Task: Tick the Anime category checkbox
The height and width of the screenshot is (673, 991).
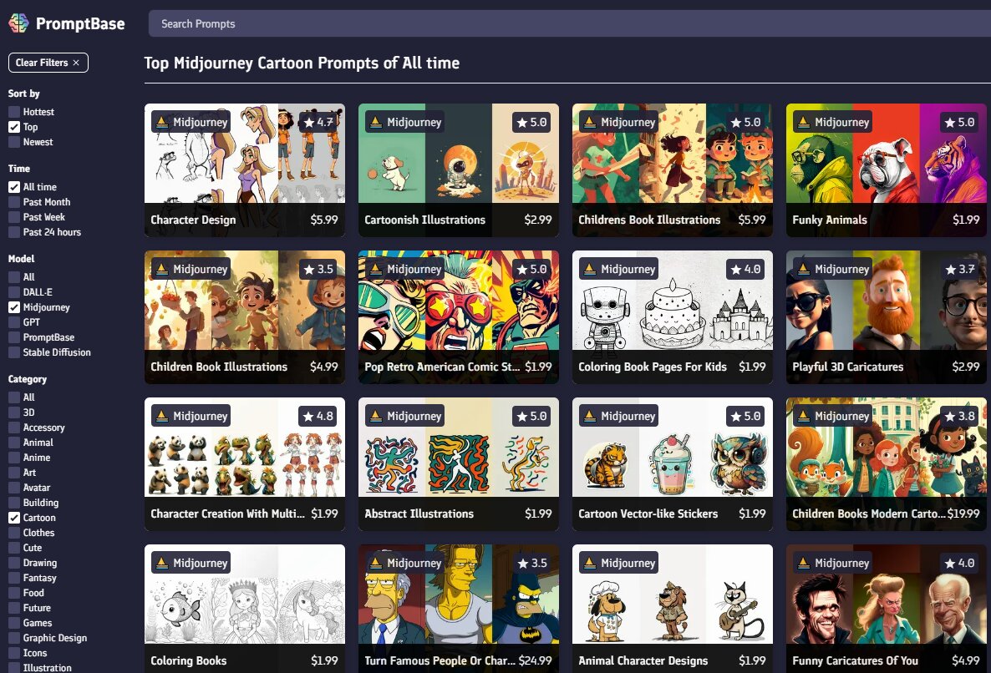Action: tap(14, 458)
